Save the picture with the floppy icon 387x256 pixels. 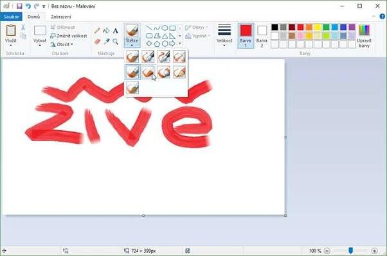click(19, 6)
